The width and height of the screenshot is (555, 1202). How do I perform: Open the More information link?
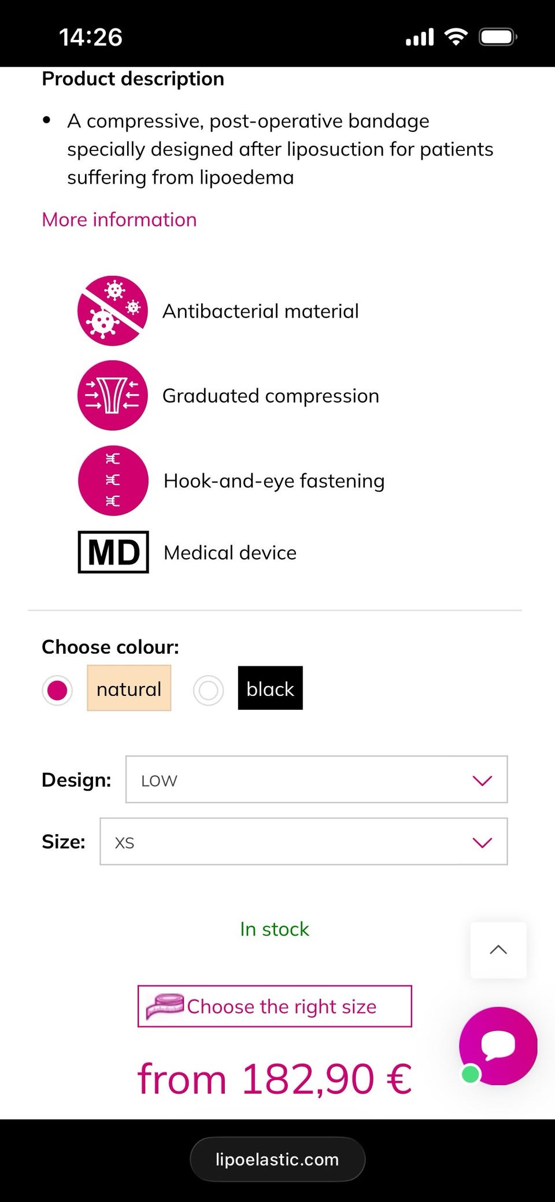[x=119, y=220]
